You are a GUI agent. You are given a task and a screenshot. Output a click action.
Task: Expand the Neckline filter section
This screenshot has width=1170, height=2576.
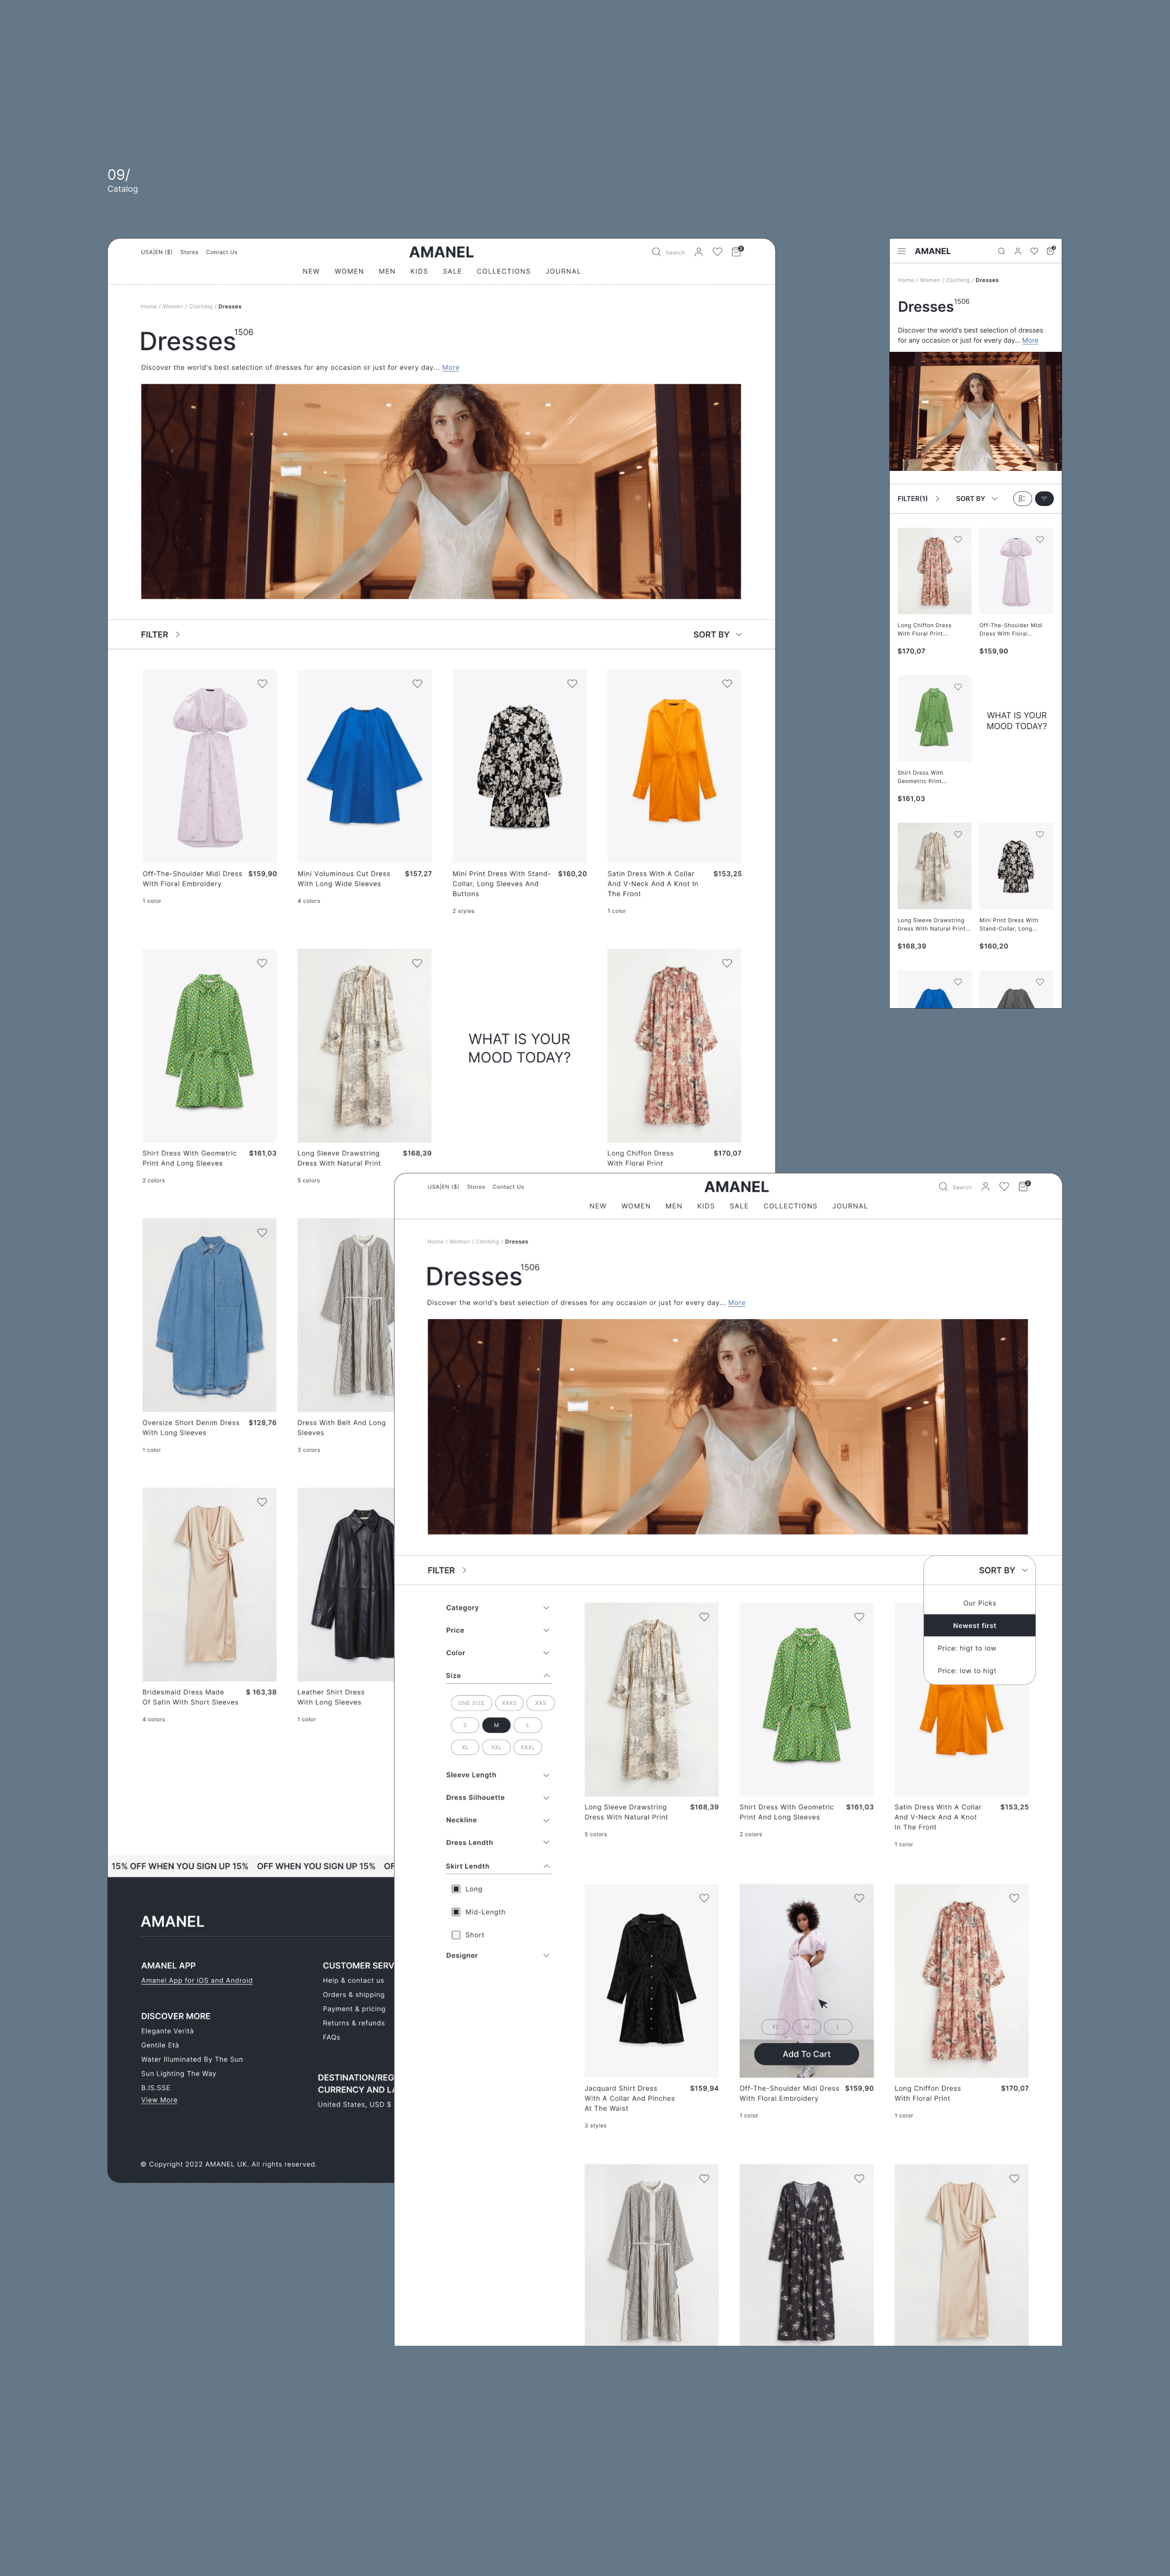497,1820
